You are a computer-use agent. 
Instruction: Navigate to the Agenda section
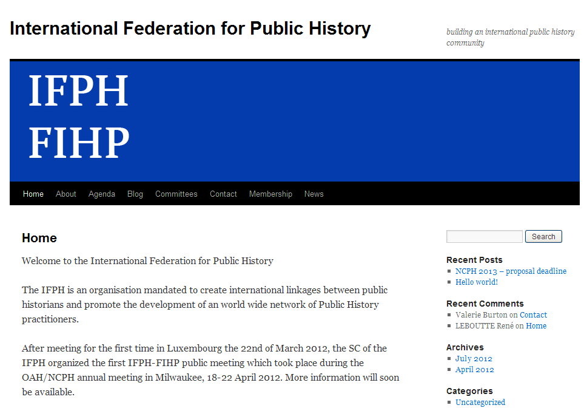tap(101, 194)
